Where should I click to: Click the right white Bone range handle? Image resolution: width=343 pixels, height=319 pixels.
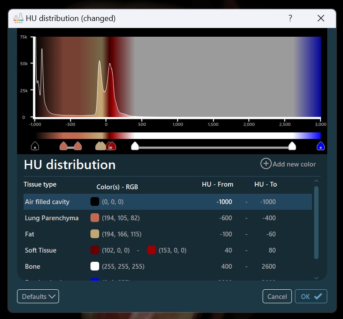(292, 146)
